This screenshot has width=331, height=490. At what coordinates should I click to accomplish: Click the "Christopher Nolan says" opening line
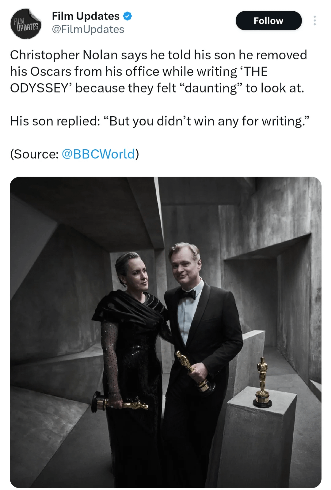[x=79, y=55]
